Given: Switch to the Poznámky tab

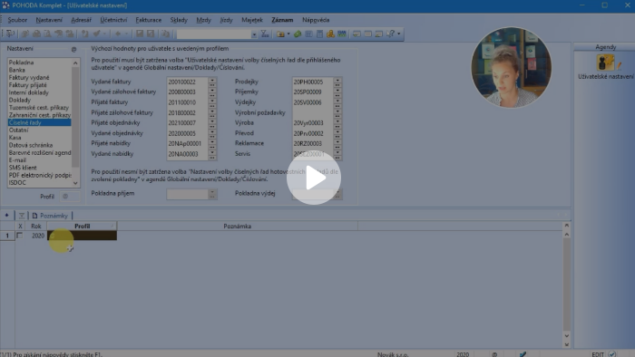Looking at the screenshot, I should [50, 216].
